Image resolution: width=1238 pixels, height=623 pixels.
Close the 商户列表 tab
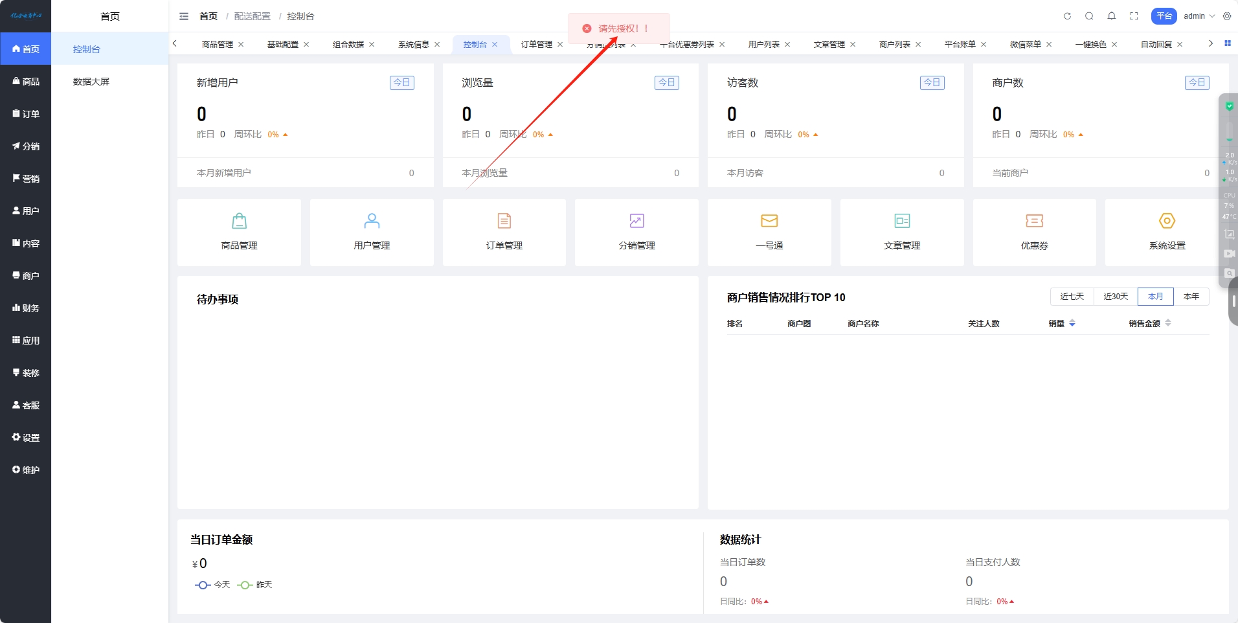click(918, 45)
